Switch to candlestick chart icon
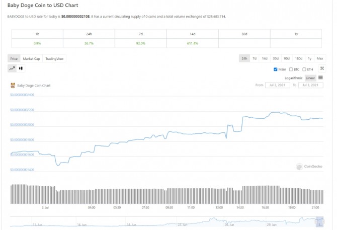 21,68
